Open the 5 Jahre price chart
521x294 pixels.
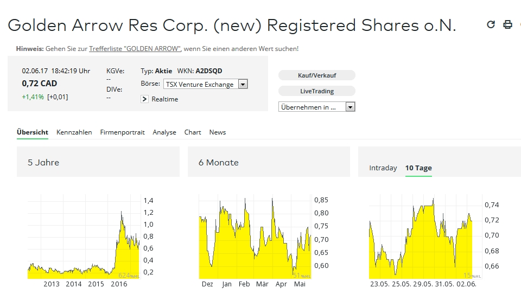coord(84,239)
